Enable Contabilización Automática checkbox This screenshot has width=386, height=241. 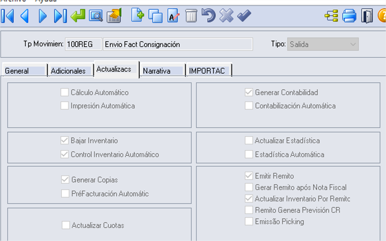(249, 106)
